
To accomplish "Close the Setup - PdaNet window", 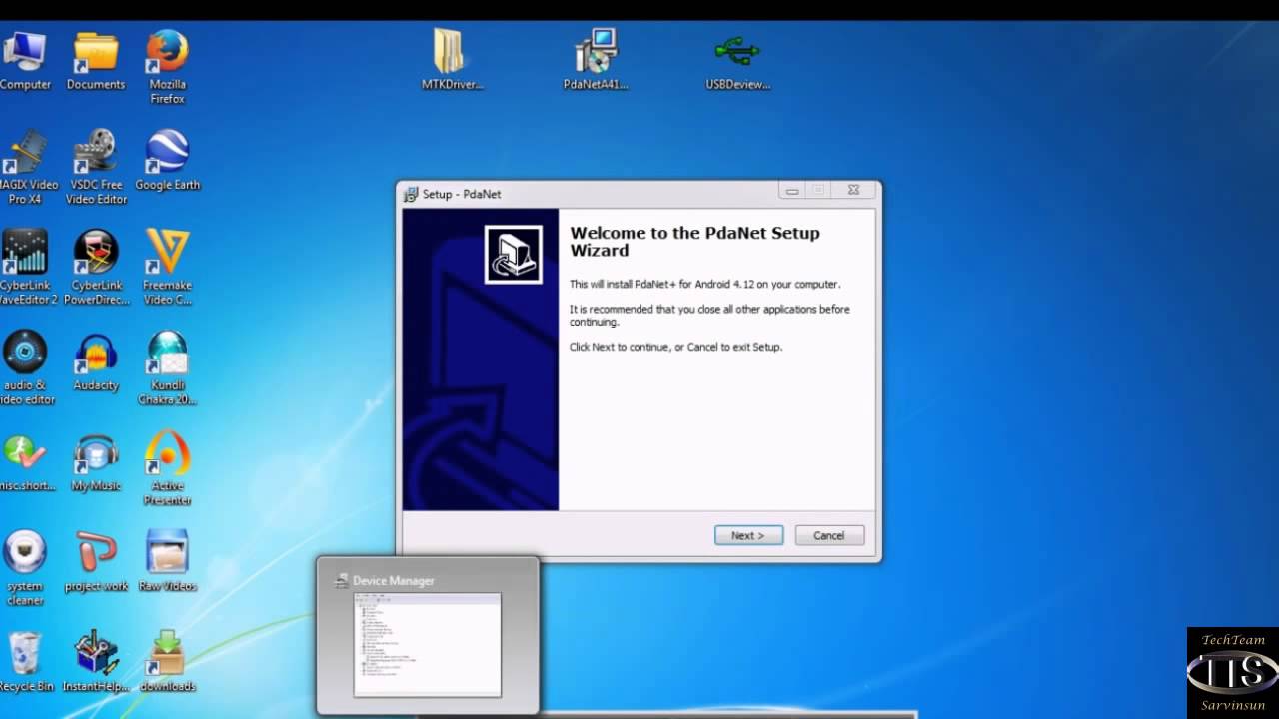I will (x=853, y=190).
